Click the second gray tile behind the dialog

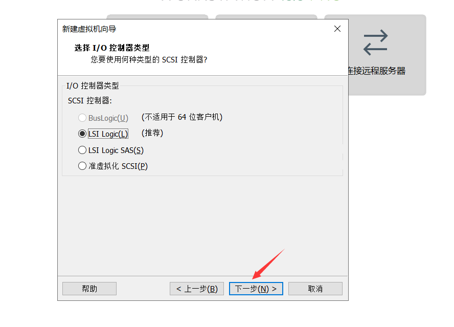click(266, 17)
